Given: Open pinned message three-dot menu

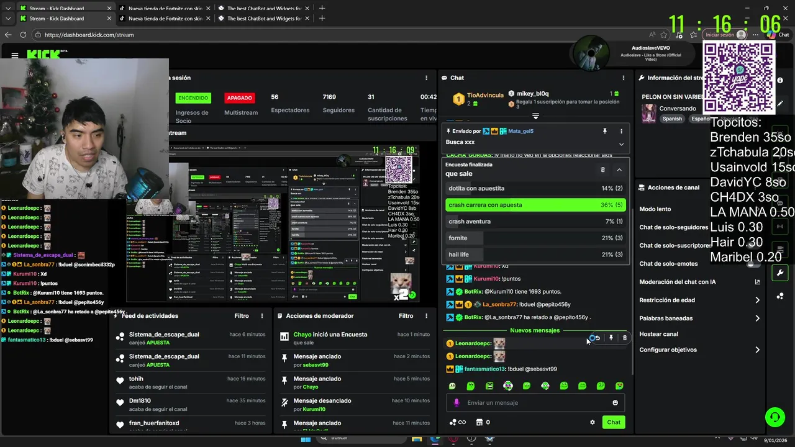Looking at the screenshot, I should pos(621,131).
